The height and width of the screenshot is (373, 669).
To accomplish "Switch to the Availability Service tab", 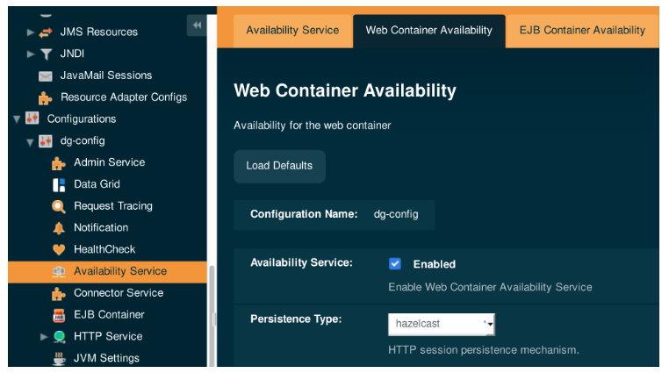I will click(x=292, y=31).
